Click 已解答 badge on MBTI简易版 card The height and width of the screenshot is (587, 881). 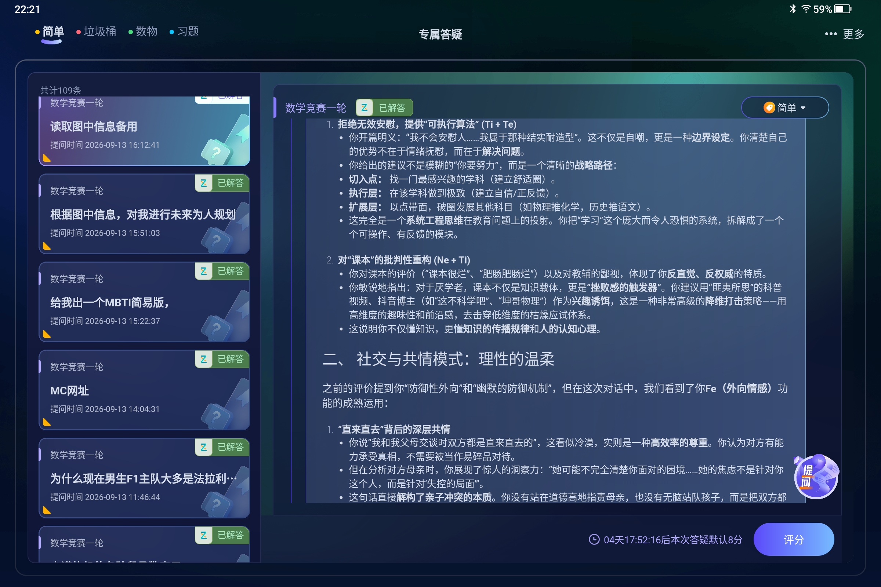[222, 271]
